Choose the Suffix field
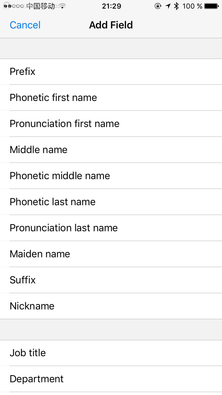This screenshot has height=395, width=222. (x=111, y=280)
